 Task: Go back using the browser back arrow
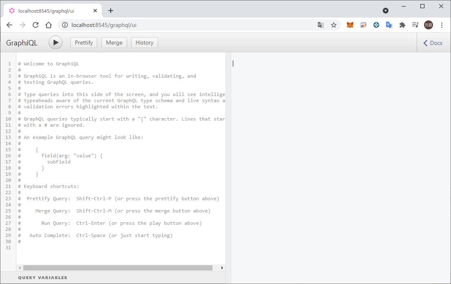tap(9, 25)
